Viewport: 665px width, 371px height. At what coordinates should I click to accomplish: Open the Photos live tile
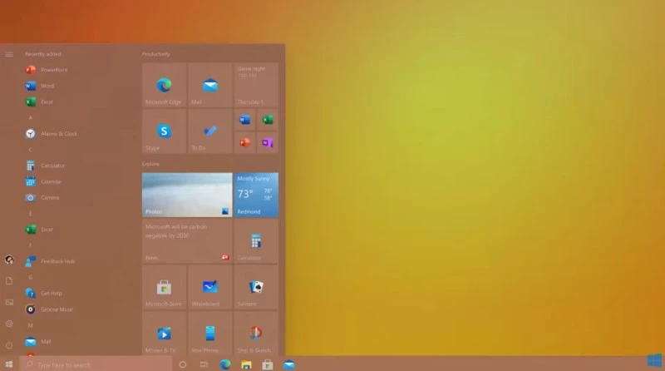[x=187, y=195]
